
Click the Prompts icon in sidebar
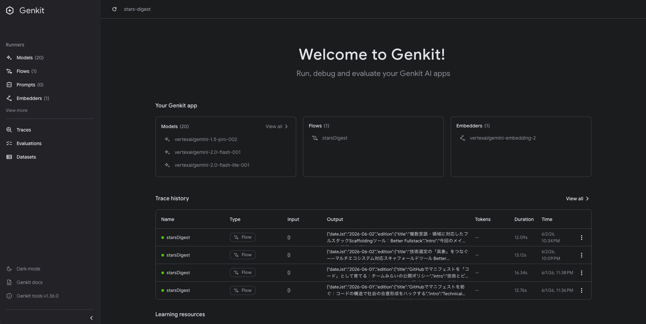click(x=9, y=85)
